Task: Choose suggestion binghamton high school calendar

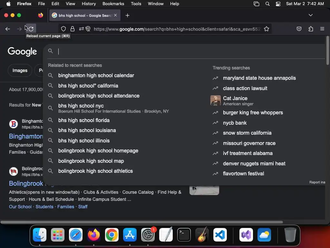Action: pyautogui.click(x=96, y=76)
